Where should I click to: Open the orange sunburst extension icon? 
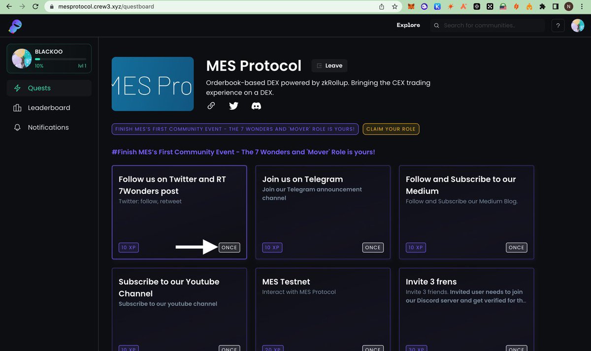pos(450,7)
